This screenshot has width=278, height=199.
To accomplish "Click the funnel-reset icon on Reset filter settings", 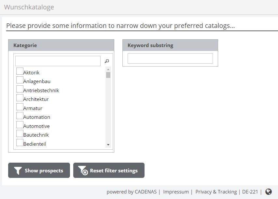I will click(x=83, y=170).
